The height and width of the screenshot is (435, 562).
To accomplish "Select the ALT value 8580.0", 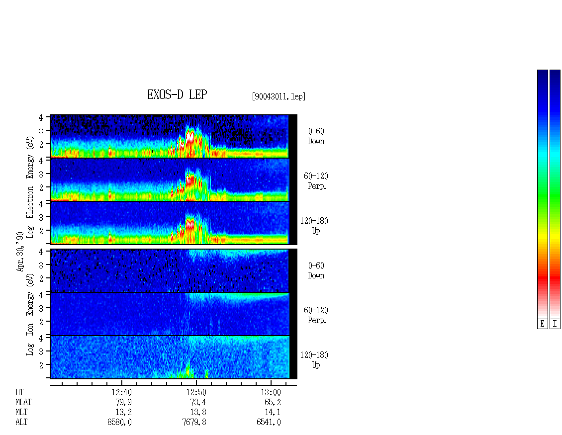I will [120, 423].
